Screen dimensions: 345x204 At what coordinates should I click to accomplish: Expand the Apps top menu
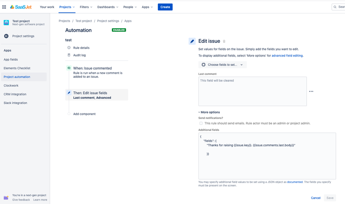[147, 7]
